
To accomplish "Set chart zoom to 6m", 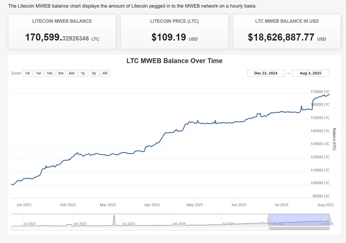I will pos(72,73).
